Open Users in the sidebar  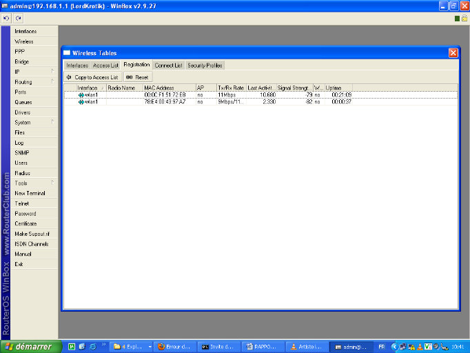tap(34, 163)
